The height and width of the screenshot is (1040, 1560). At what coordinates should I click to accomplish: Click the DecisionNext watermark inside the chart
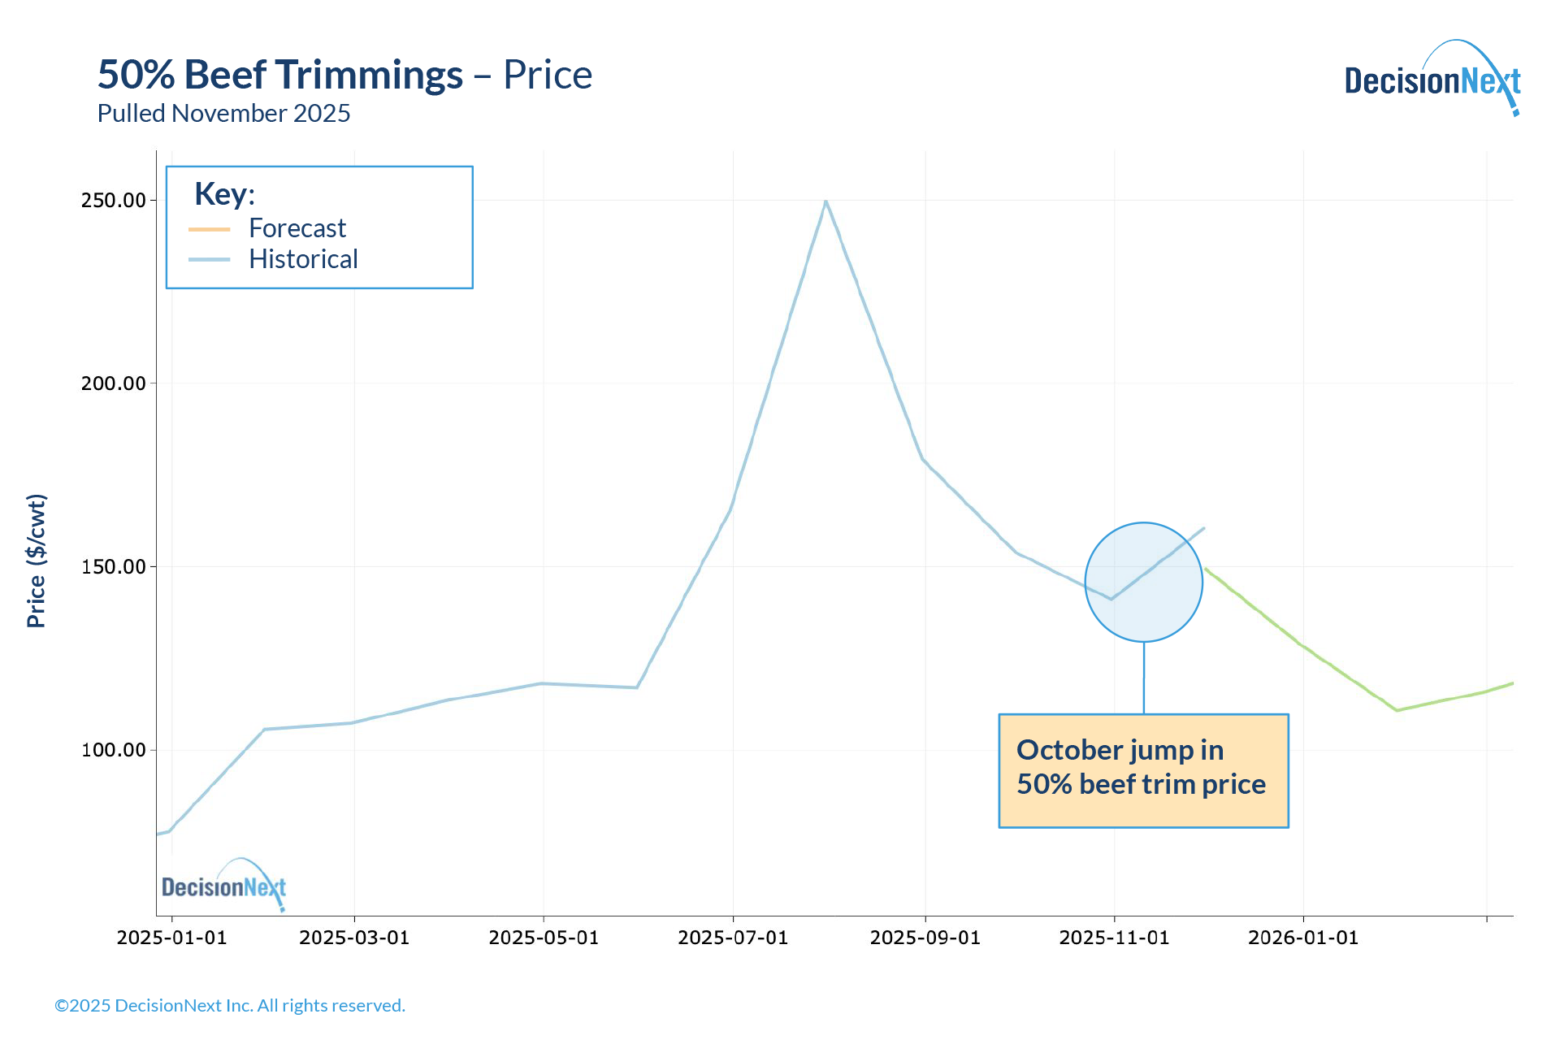point(223,886)
